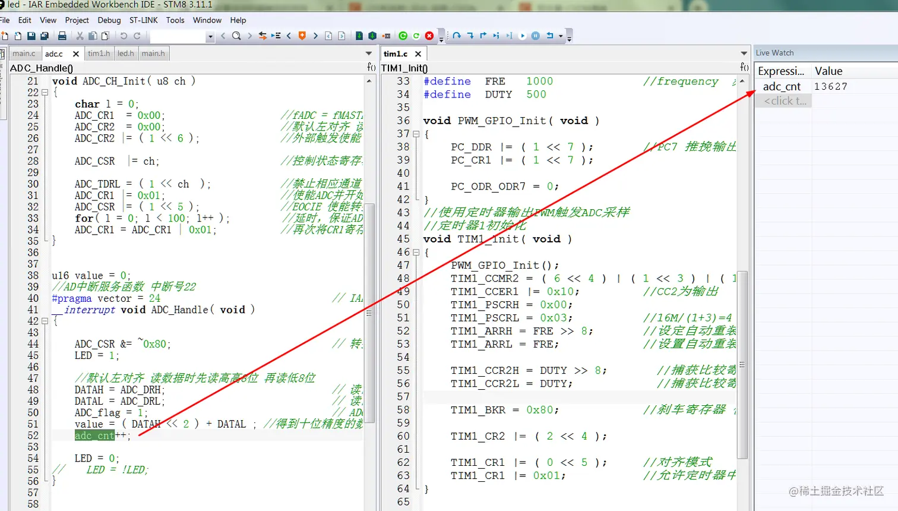Click the Find magnifier icon
This screenshot has height=511, width=898.
tap(236, 36)
